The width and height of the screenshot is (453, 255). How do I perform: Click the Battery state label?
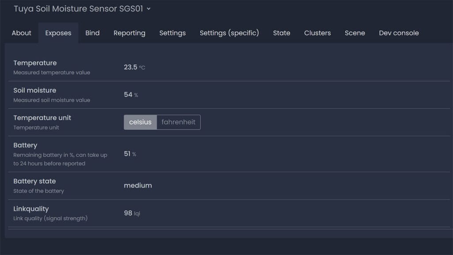(35, 181)
